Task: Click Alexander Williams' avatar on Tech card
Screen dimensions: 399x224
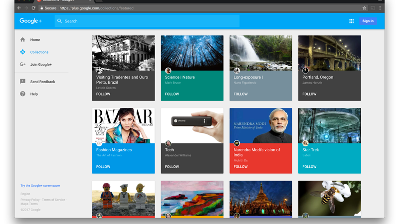Action: [168, 143]
